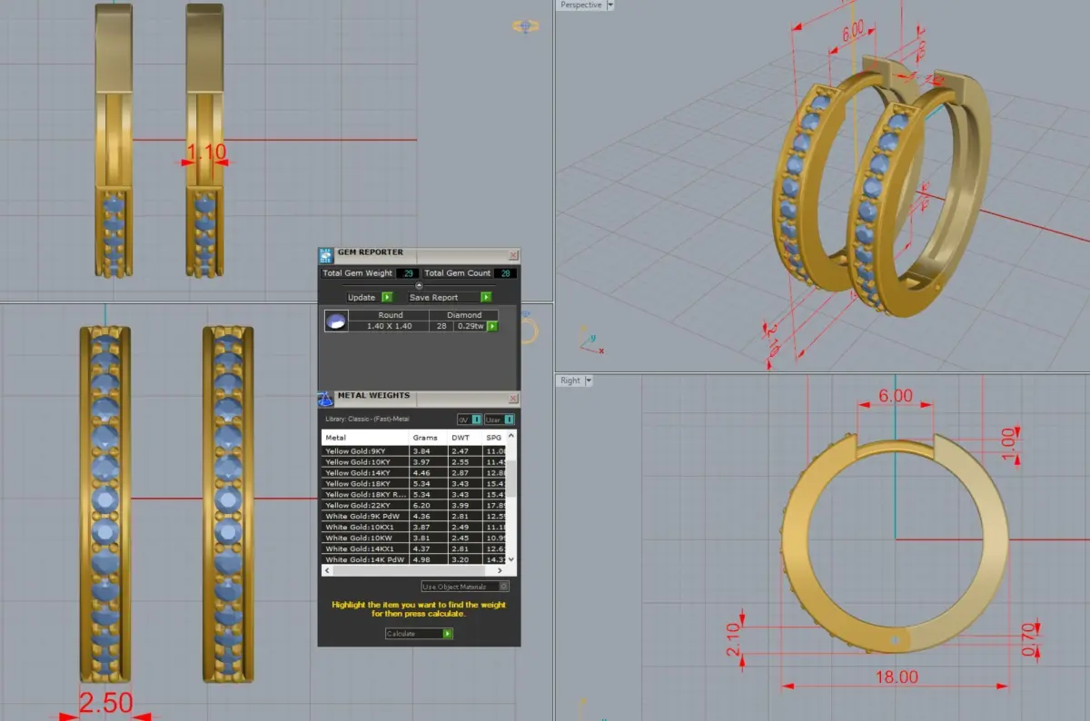This screenshot has height=721, width=1090.
Task: Click the Total Gem Weight value field
Action: click(407, 273)
